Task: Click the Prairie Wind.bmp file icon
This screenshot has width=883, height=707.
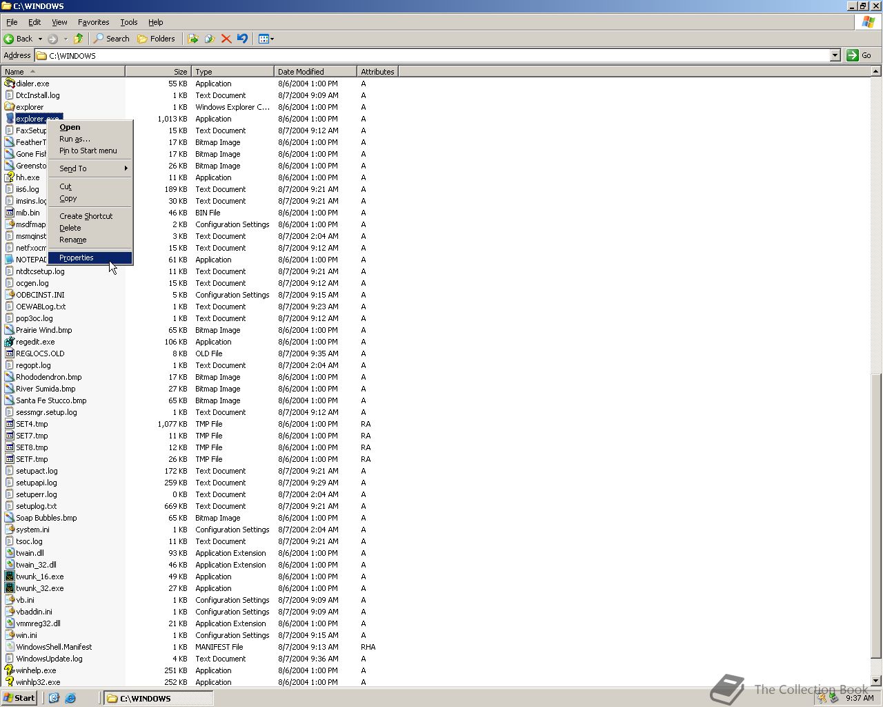Action: tap(10, 330)
